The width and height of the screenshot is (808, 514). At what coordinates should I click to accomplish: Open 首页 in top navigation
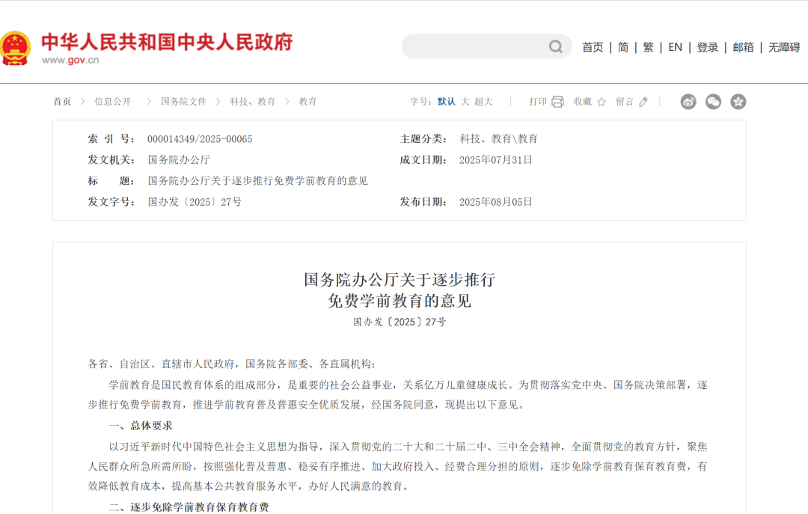[x=593, y=47]
